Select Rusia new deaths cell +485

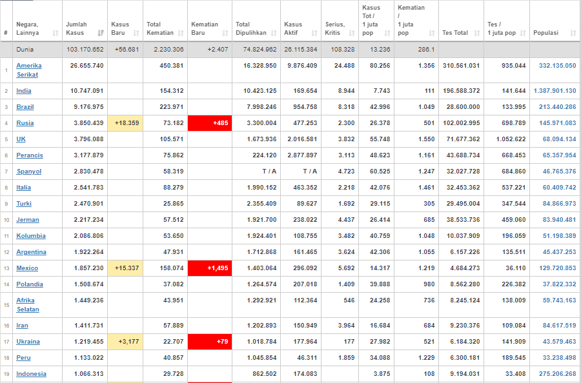[x=210, y=123]
